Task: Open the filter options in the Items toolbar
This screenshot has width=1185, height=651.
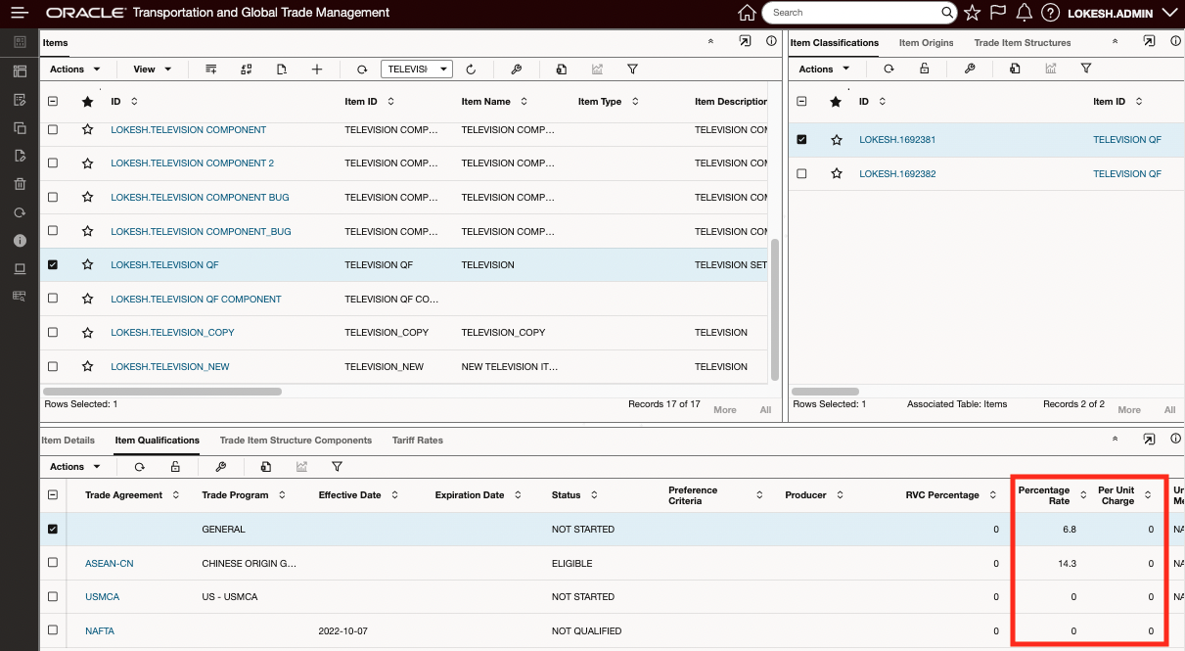Action: (632, 69)
